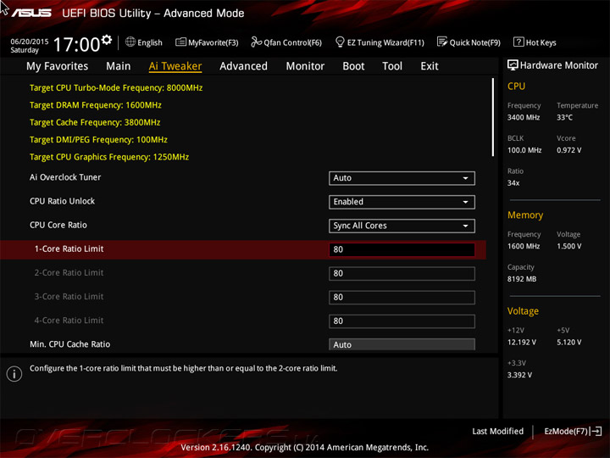The image size is (610, 458).
Task: Click the 8192 MB capacity value
Action: pyautogui.click(x=522, y=279)
